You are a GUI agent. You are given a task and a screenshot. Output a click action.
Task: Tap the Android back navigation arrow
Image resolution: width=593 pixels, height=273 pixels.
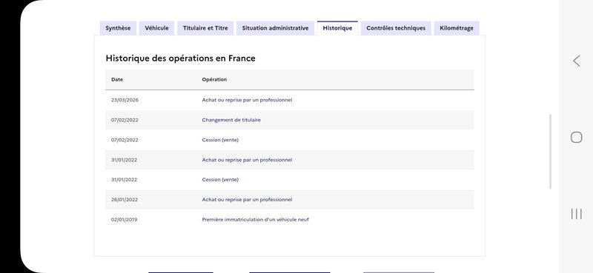click(x=577, y=61)
